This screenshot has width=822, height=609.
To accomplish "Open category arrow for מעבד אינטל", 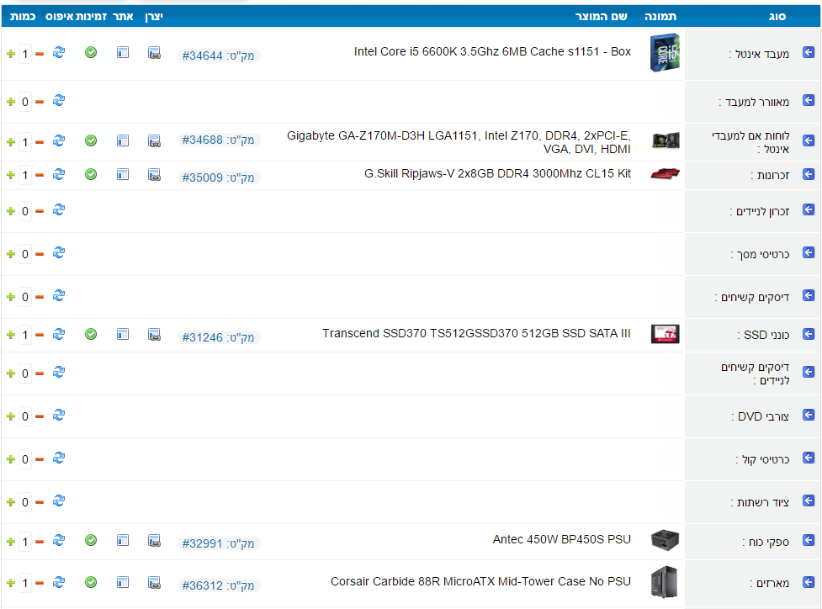I will 809,52.
